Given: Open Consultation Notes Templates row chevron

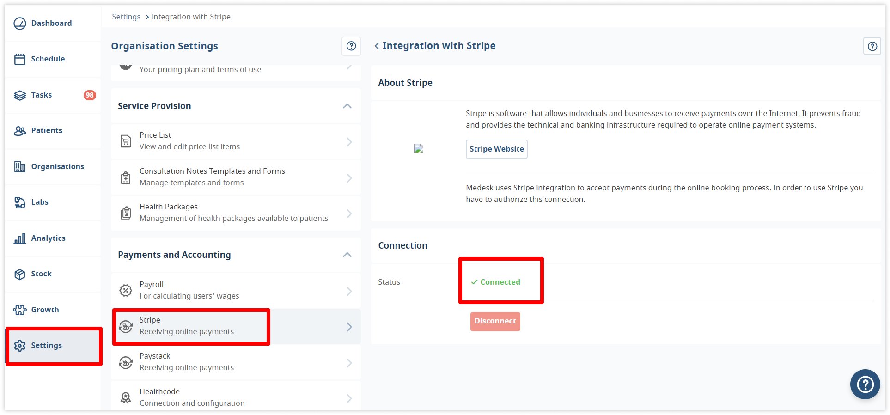Looking at the screenshot, I should 349,178.
